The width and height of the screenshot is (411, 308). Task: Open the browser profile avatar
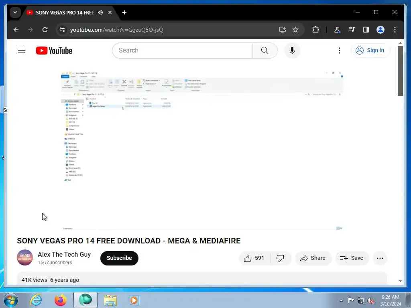pyautogui.click(x=380, y=30)
